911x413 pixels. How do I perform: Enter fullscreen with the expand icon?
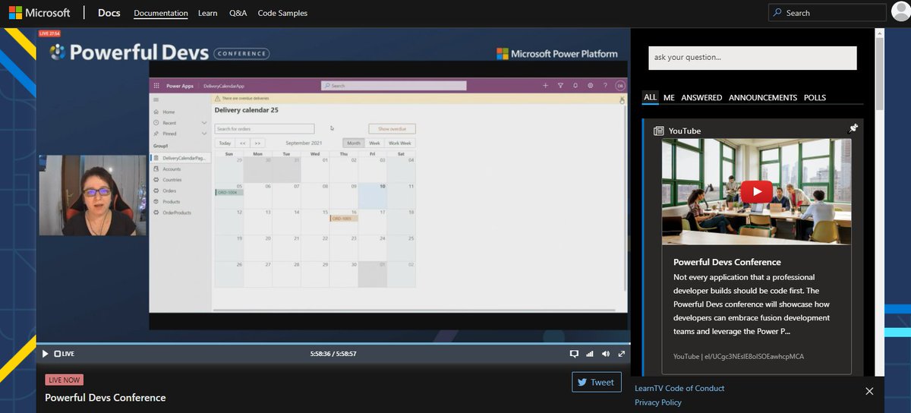tap(622, 354)
